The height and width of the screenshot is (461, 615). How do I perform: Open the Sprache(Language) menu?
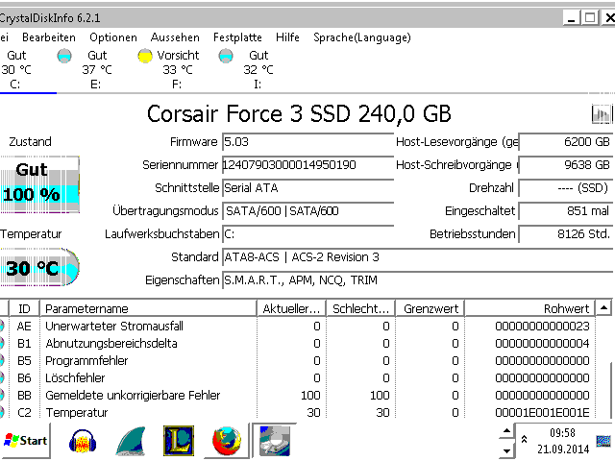(361, 37)
